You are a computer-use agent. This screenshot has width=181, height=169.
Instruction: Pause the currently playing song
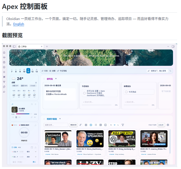(16, 117)
